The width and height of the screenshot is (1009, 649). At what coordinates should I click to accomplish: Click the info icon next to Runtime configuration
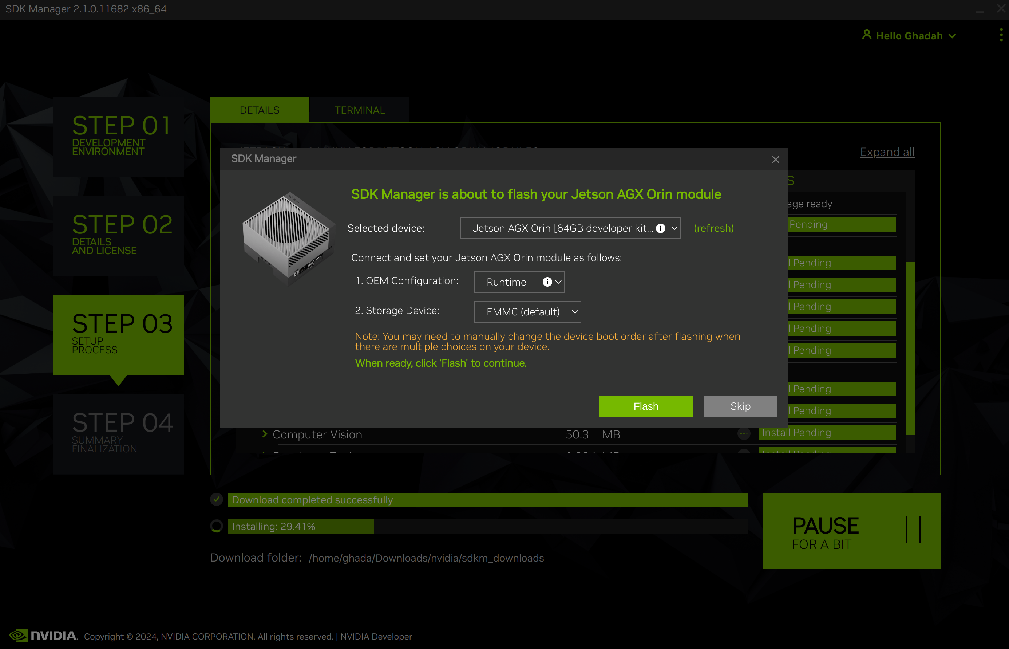[547, 282]
